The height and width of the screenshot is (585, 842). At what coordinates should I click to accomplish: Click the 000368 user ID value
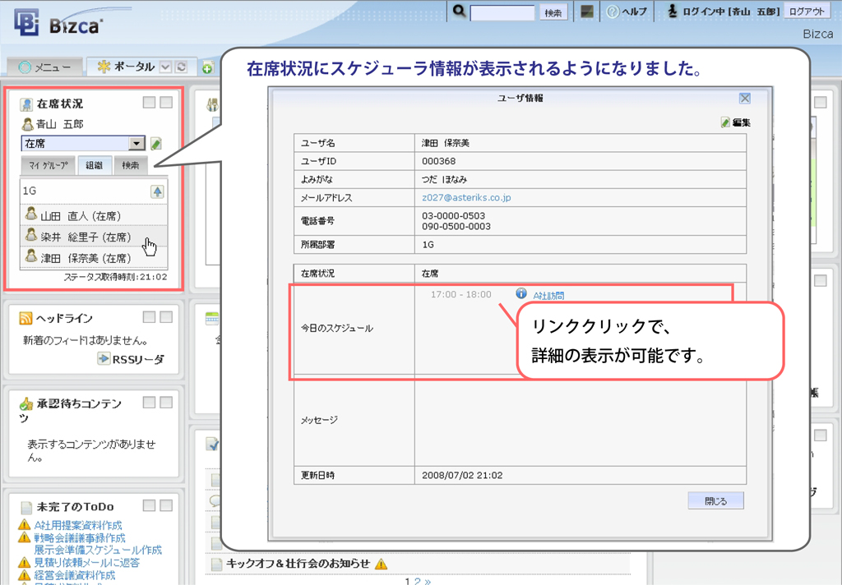tap(438, 161)
